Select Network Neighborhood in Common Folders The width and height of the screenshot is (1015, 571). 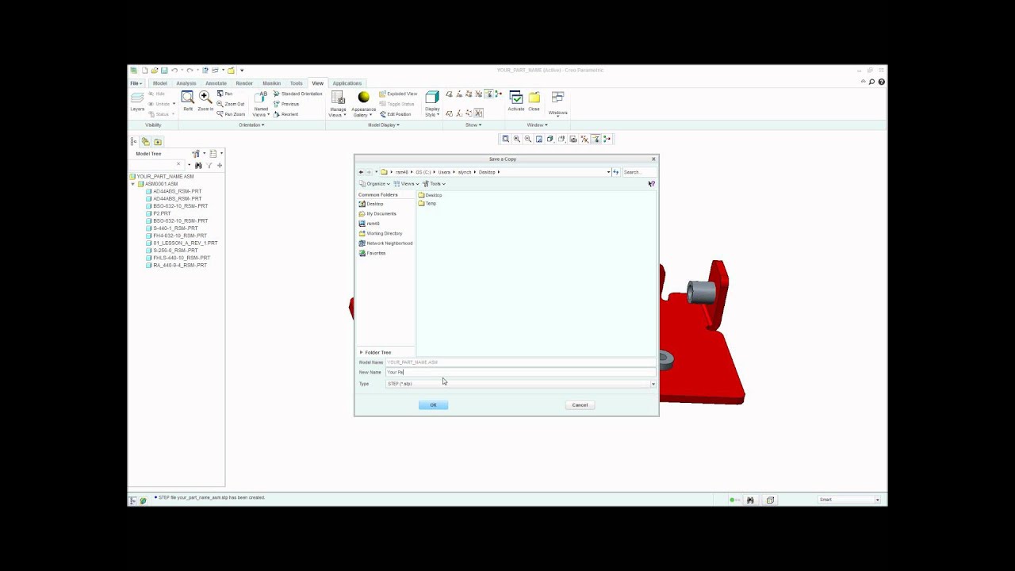385,243
